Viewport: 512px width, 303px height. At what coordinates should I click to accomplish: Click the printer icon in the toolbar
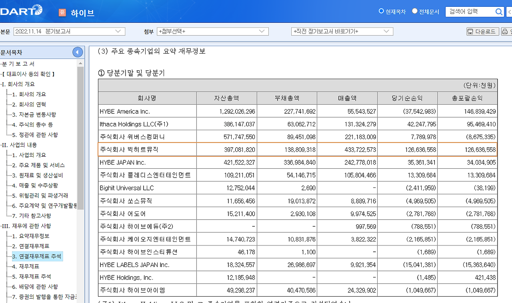(505, 31)
